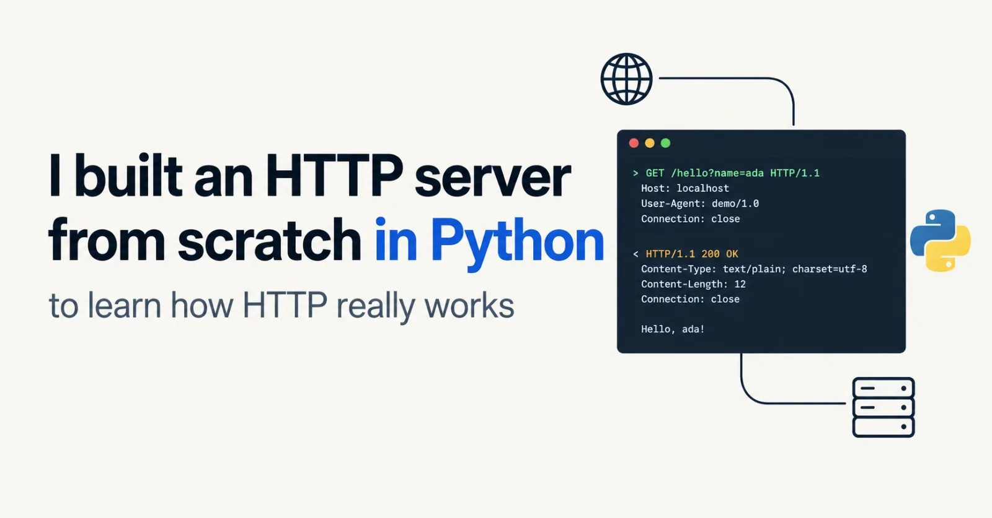Click the "User-Agent: demo/1.0" line

700,204
